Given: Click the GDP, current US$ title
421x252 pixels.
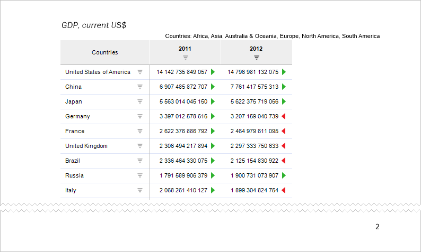Looking at the screenshot, I should [94, 25].
